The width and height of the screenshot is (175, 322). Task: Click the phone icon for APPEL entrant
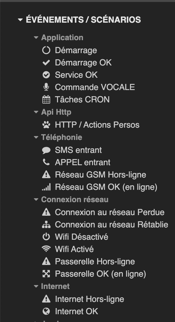(x=46, y=162)
